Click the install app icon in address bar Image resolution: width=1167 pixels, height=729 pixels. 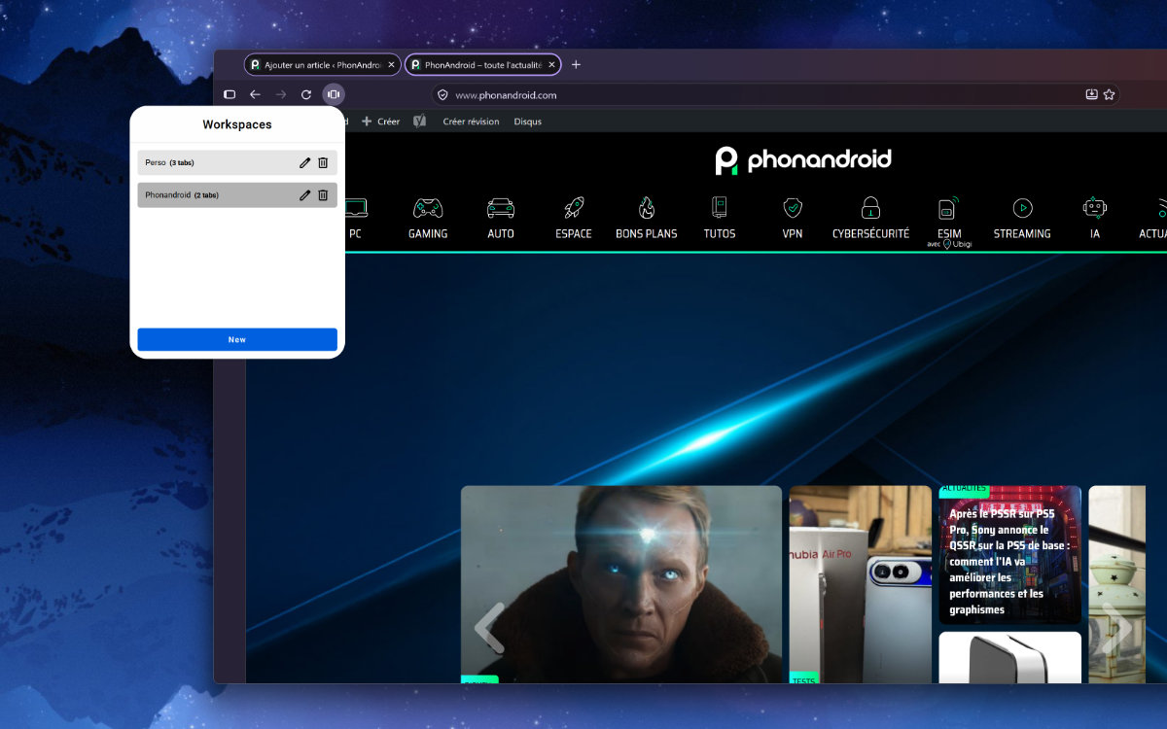1091,94
